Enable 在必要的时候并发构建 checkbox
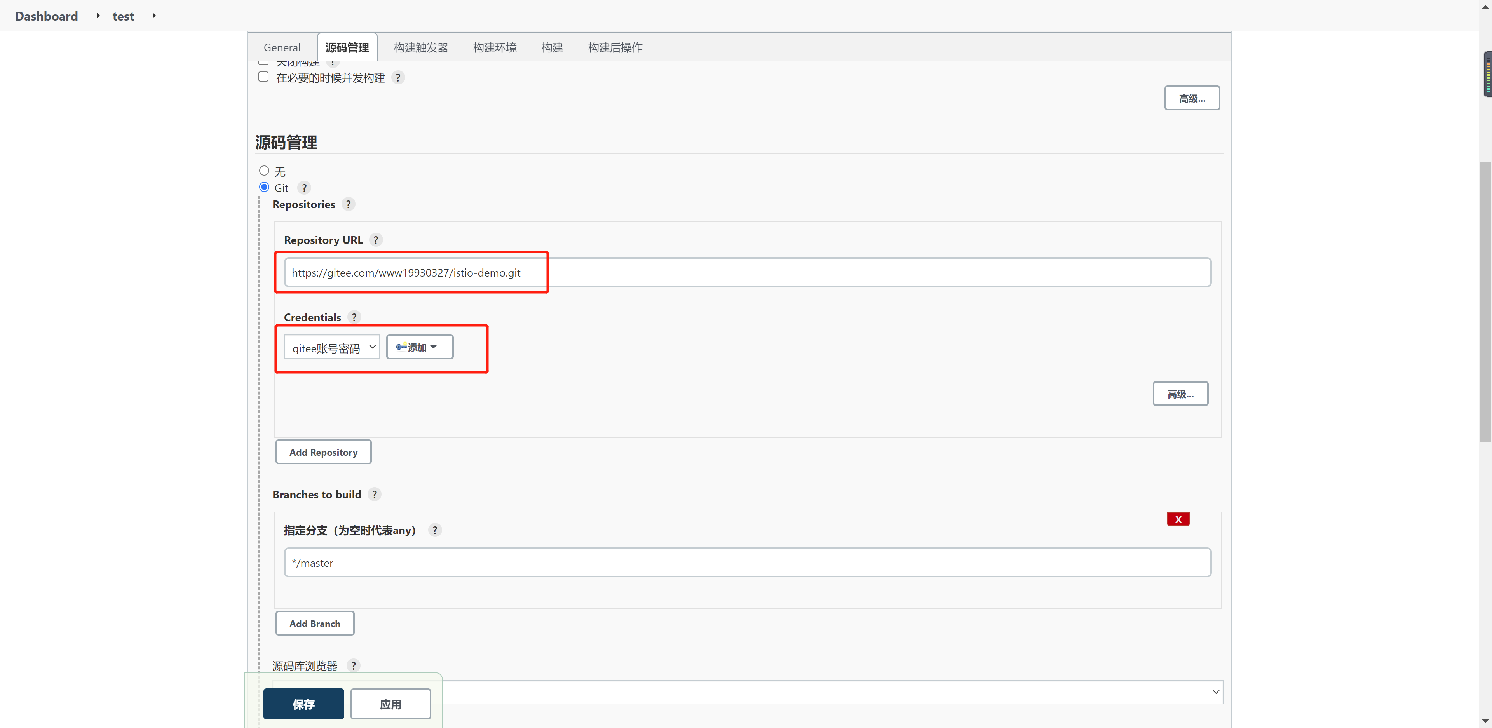This screenshot has height=728, width=1492. pyautogui.click(x=263, y=77)
